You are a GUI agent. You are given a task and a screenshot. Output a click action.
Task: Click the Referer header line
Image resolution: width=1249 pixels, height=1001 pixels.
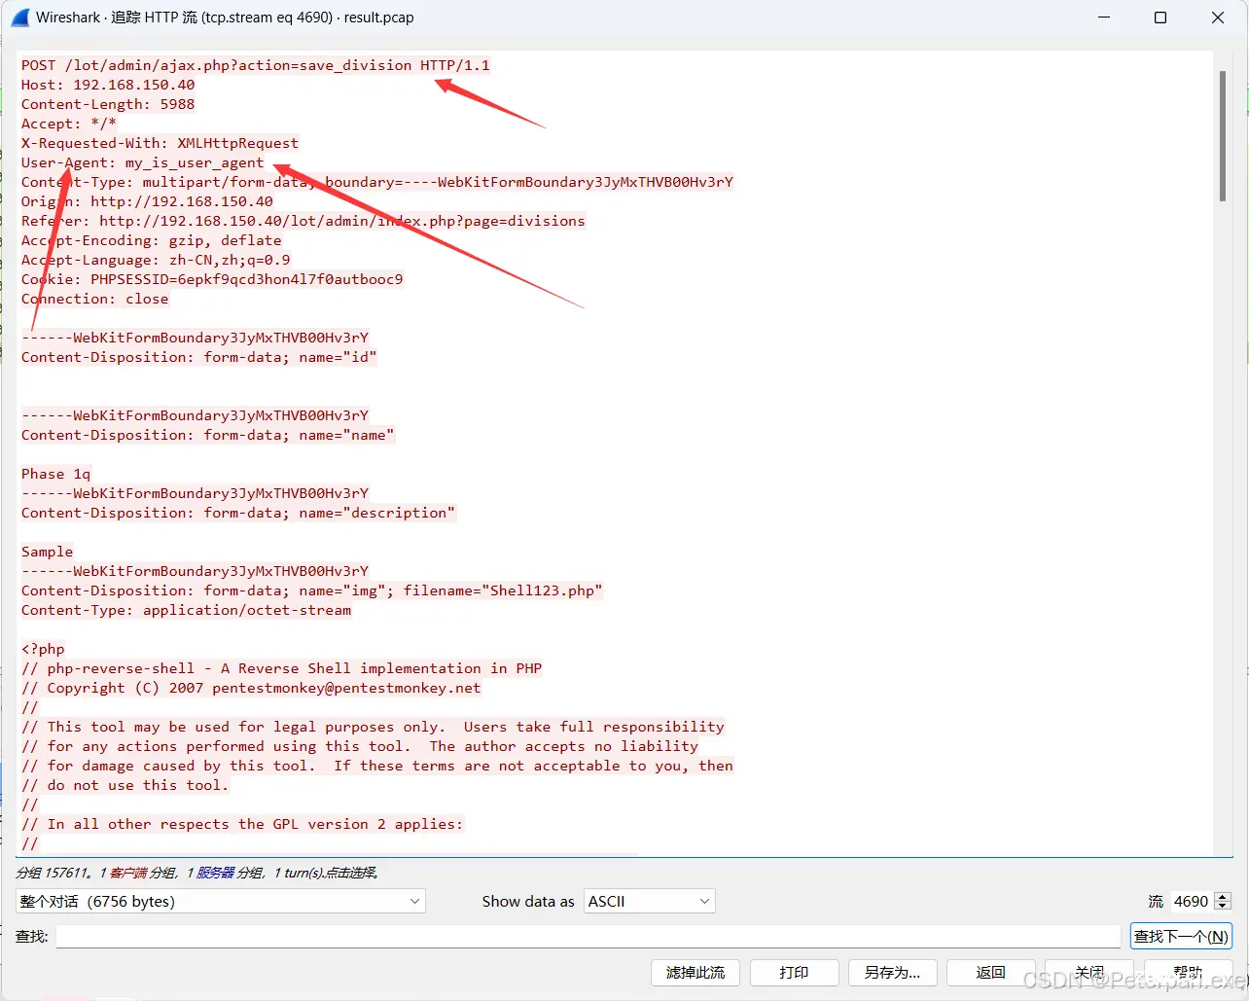coord(303,221)
